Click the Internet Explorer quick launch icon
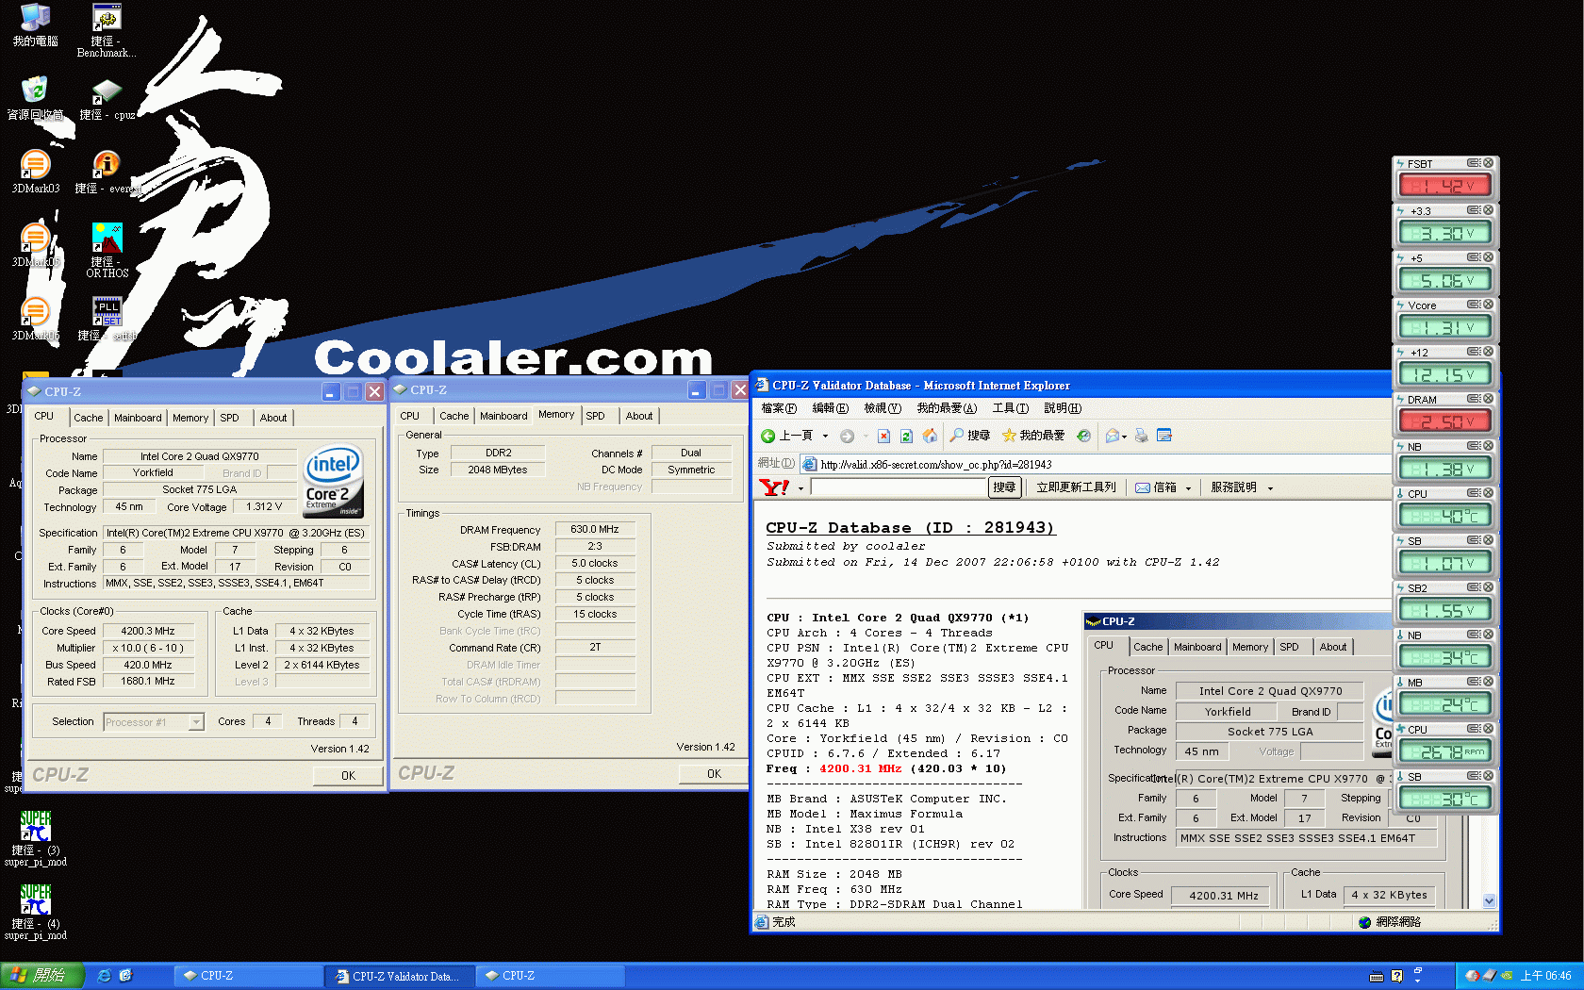The image size is (1584, 990). [104, 976]
